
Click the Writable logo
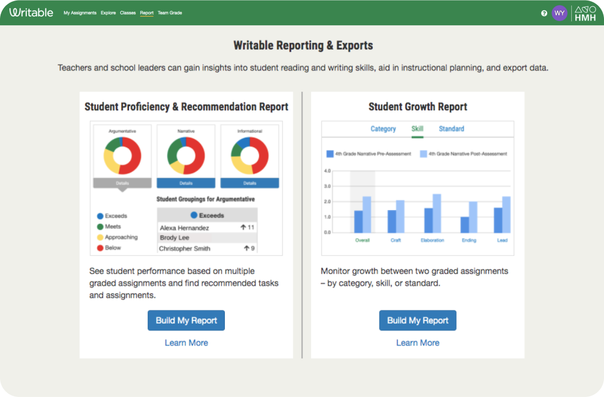(x=31, y=12)
